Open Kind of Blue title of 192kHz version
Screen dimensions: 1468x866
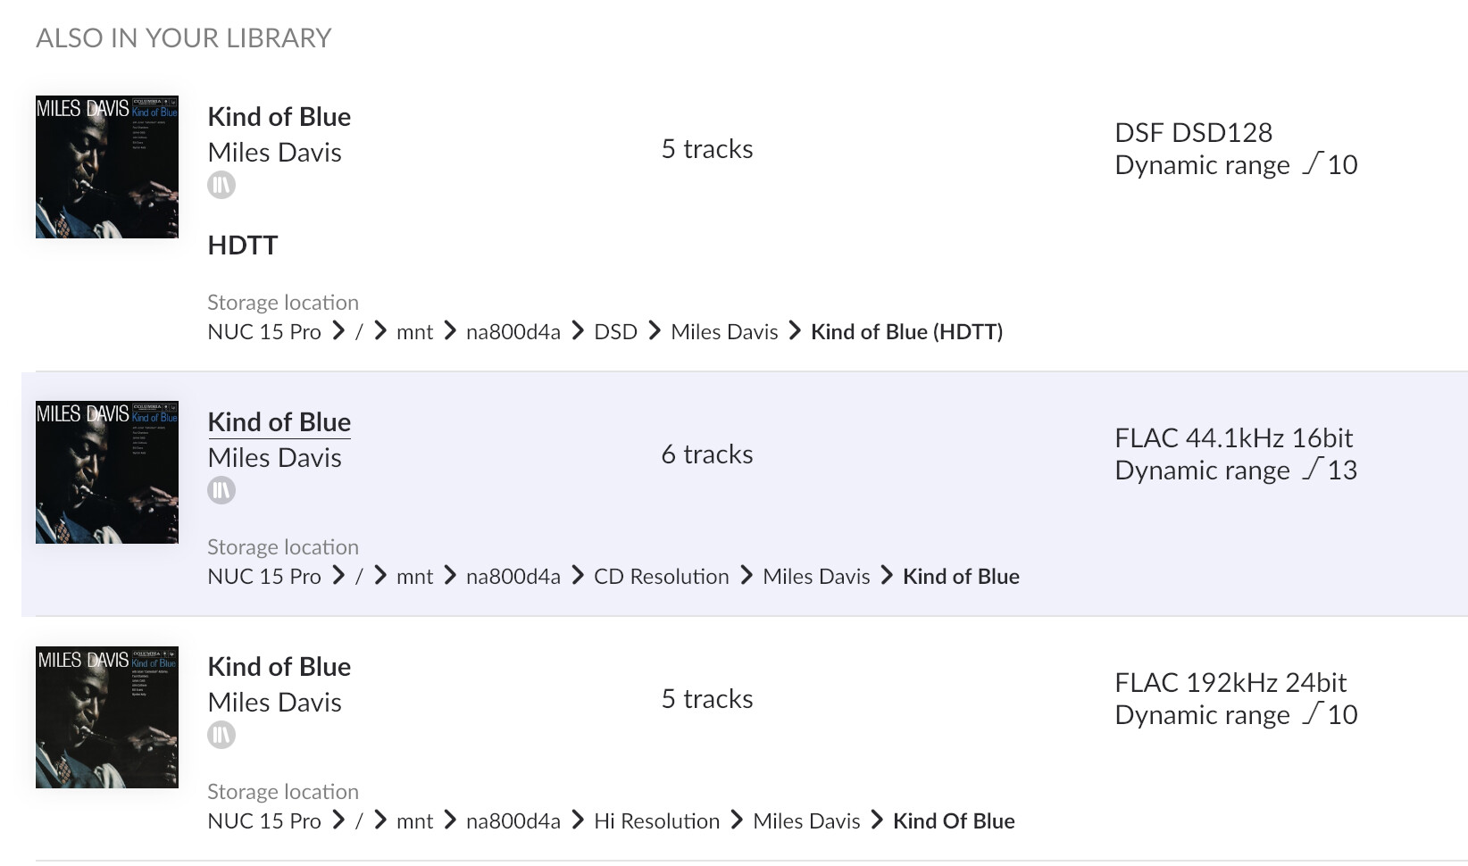point(279,667)
